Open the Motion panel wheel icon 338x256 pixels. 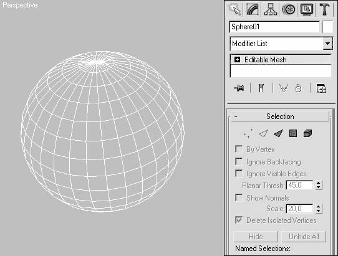pyautogui.click(x=288, y=9)
